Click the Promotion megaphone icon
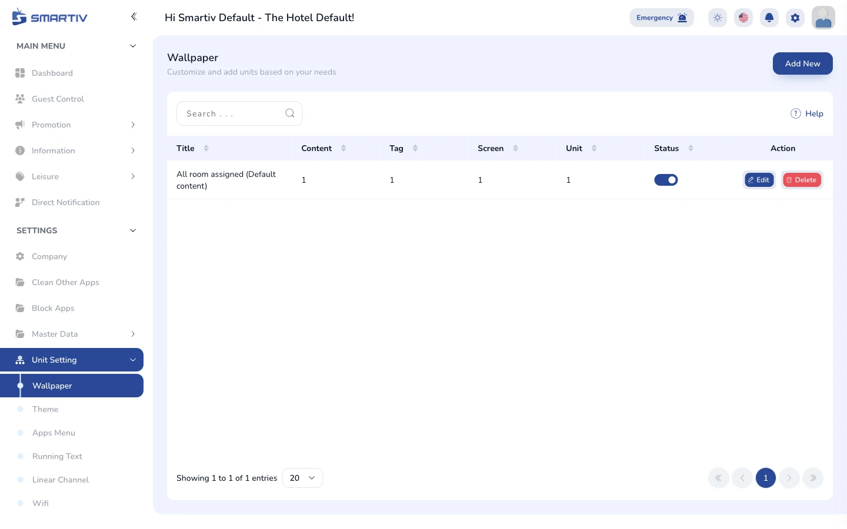This screenshot has height=529, width=847. pos(20,125)
